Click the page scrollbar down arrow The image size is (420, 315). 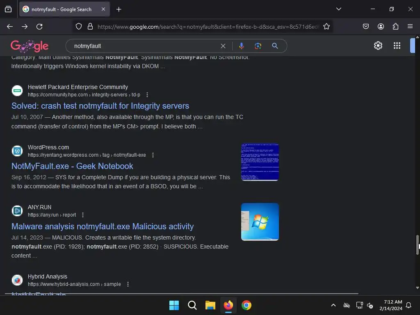417,288
